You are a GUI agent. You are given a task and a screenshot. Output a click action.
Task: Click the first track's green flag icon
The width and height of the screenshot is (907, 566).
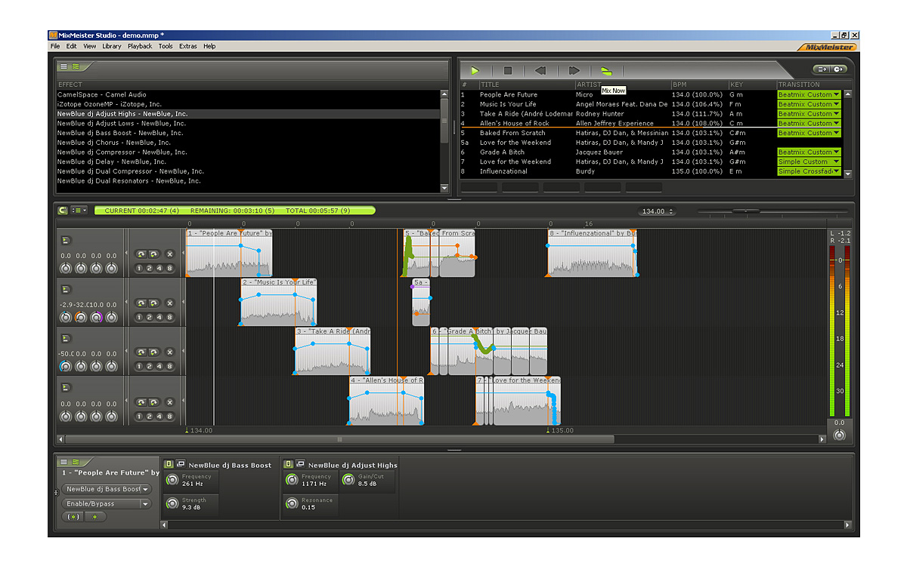65,240
